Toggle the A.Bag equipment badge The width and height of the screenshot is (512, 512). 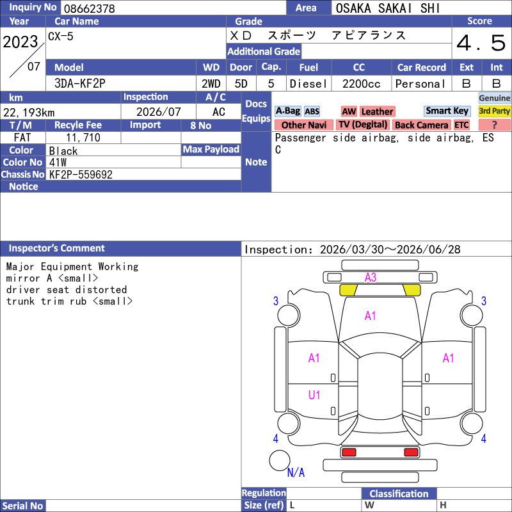(x=287, y=111)
